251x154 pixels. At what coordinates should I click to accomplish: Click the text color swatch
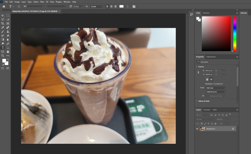click(122, 6)
